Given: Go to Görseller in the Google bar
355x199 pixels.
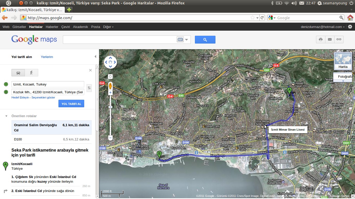Looking at the screenshot, I should (x=19, y=27).
